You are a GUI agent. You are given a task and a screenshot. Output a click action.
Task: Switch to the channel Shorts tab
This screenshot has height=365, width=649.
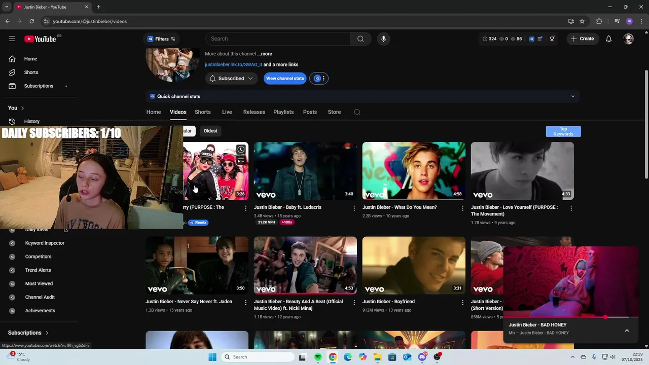(202, 112)
